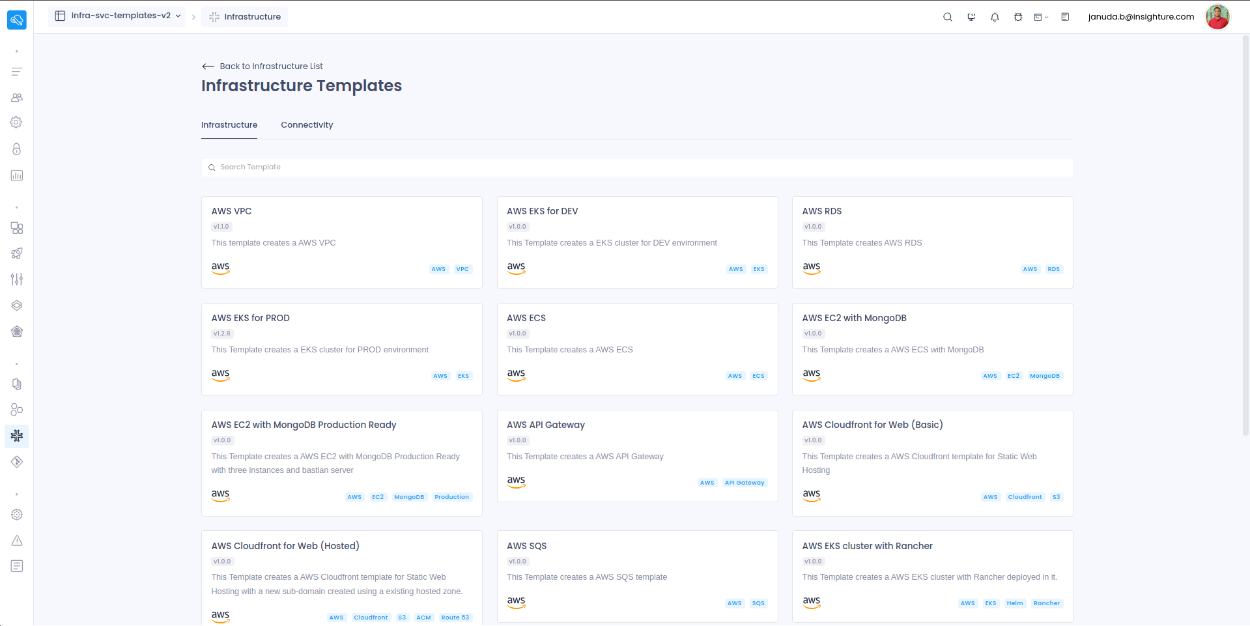Viewport: 1250px width, 626px height.
Task: Click the user profile avatar
Action: [1217, 17]
